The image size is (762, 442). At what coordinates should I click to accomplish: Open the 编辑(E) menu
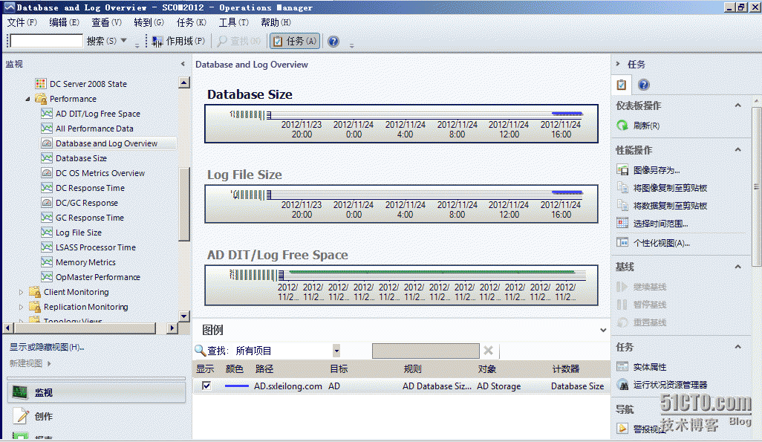(x=64, y=22)
